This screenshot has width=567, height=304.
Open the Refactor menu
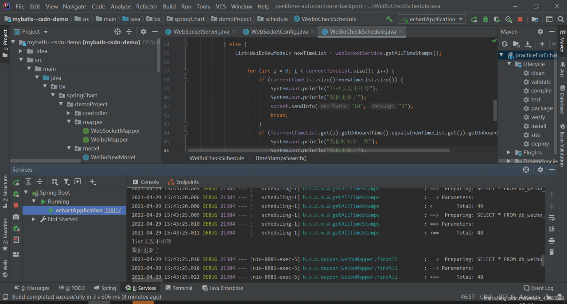(x=147, y=7)
